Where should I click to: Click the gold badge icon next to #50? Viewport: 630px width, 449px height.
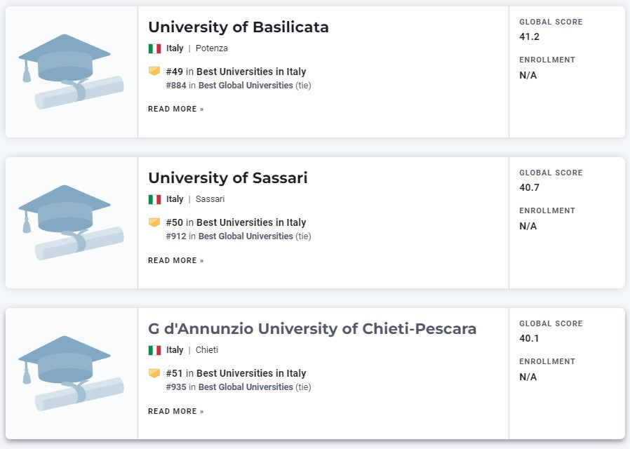pos(154,222)
